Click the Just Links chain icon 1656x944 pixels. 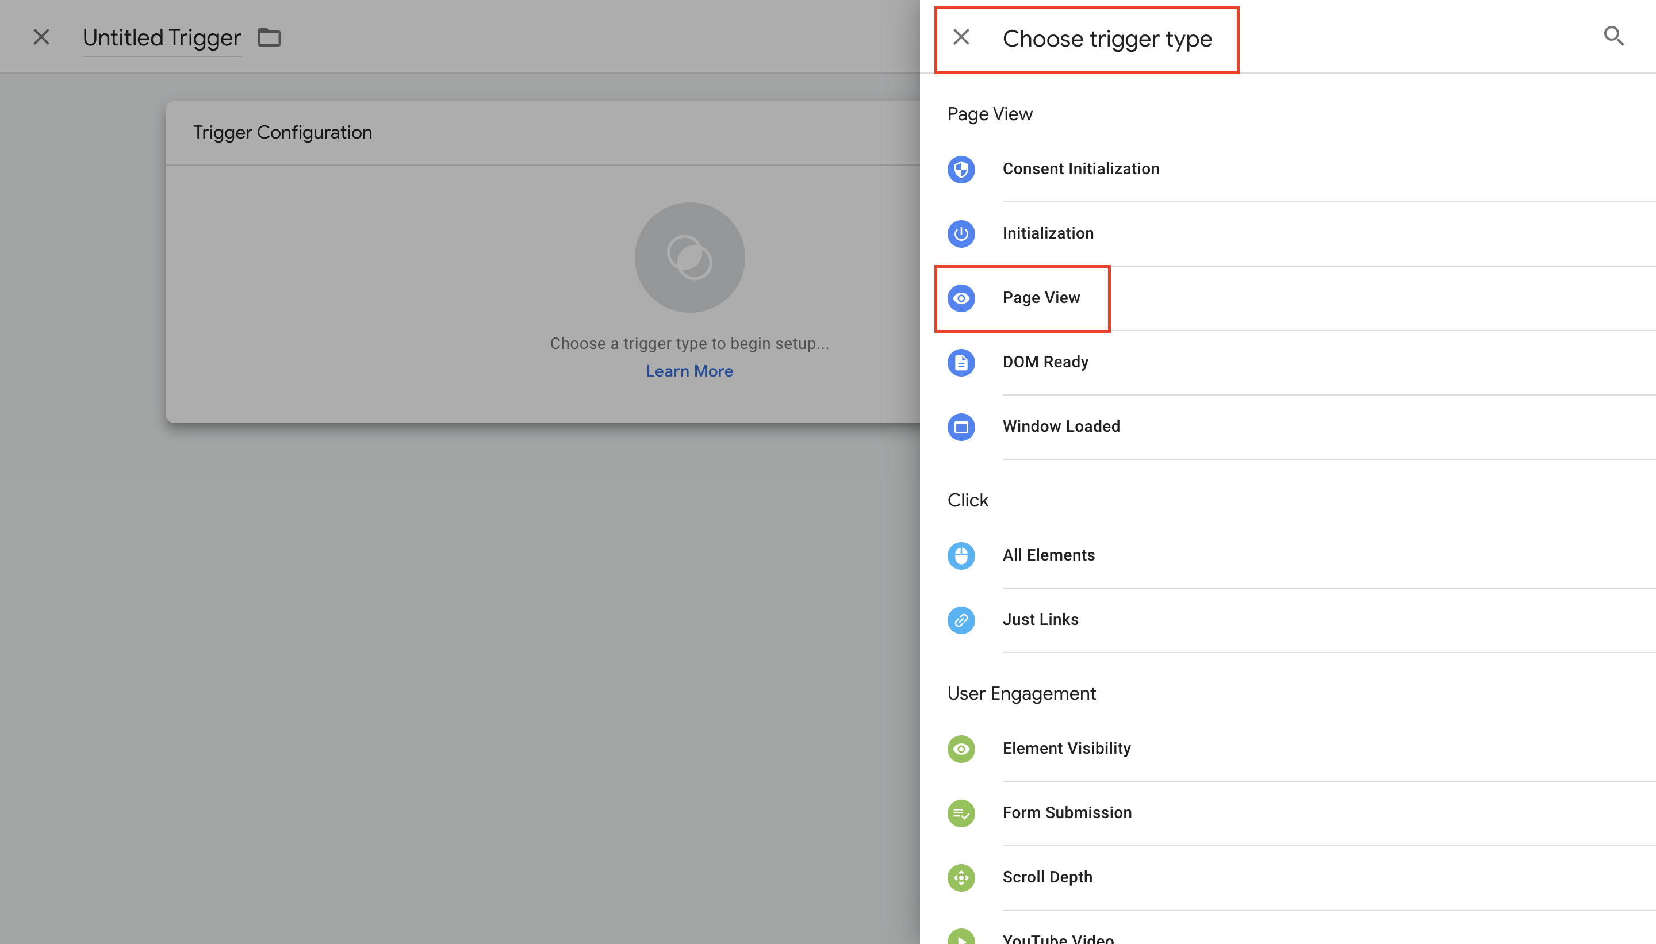click(961, 620)
